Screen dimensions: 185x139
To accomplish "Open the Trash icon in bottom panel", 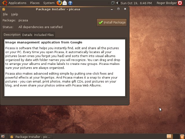I will point(182,136).
